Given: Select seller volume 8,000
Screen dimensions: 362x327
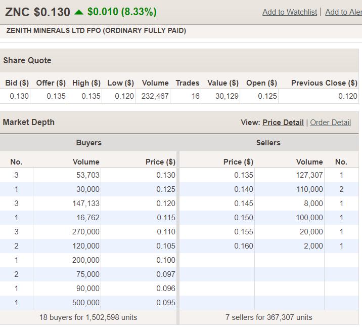Looking at the screenshot, I should coord(313,203).
